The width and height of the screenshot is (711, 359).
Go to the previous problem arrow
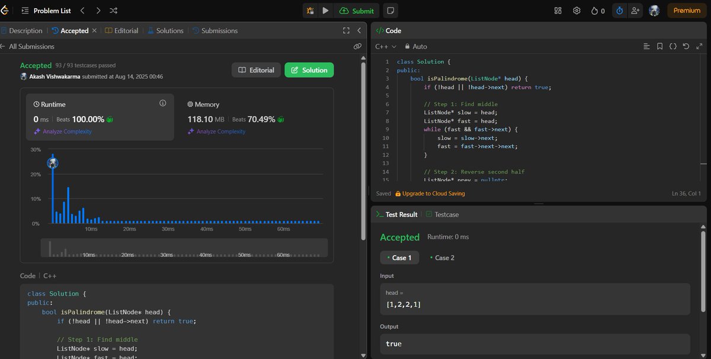click(83, 11)
